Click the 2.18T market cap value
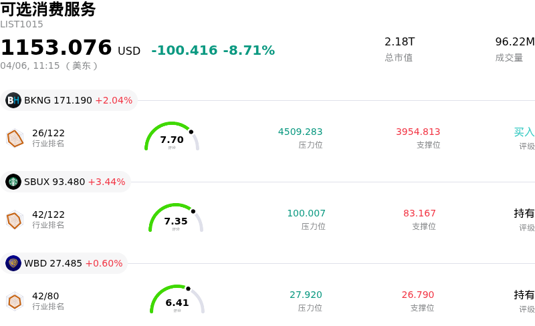The height and width of the screenshot is (326, 535). (x=399, y=41)
